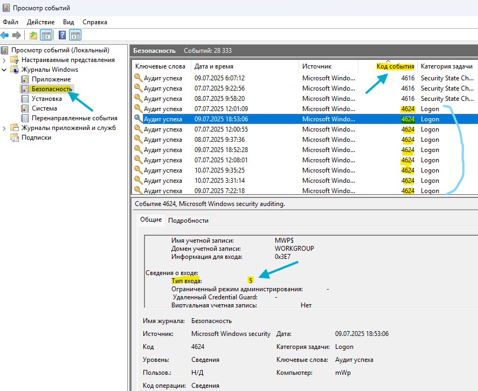Image resolution: width=478 pixels, height=391 pixels.
Task: Click the 0x3E7 logon ID value
Action: 282,257
